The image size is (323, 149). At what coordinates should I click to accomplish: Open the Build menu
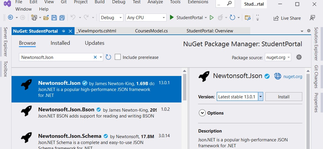pos(99,2)
